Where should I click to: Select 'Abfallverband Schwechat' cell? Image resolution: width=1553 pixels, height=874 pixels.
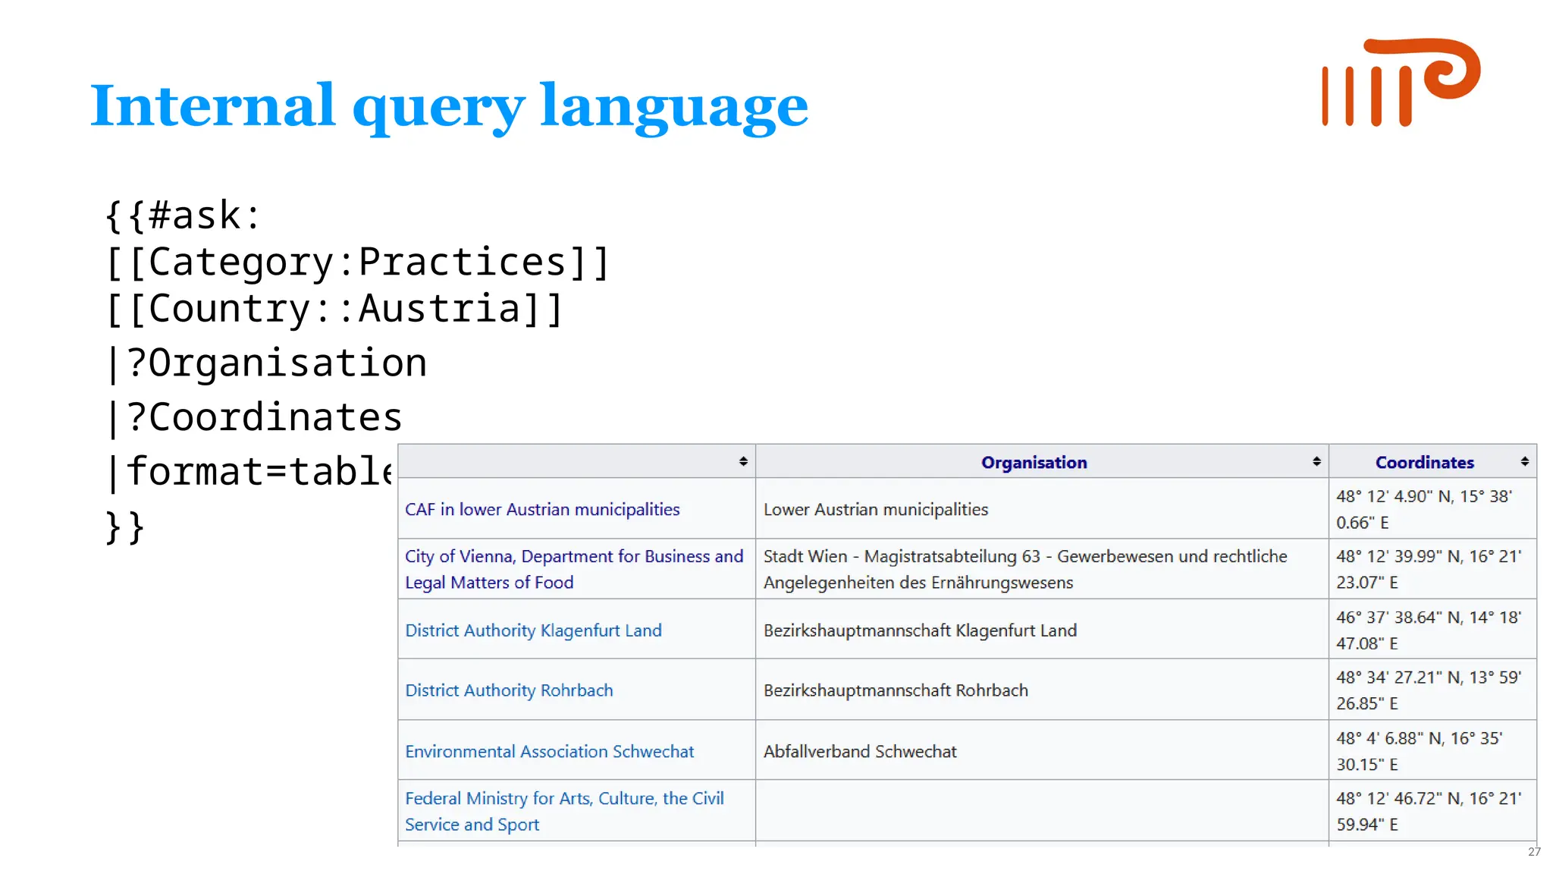tap(1042, 751)
